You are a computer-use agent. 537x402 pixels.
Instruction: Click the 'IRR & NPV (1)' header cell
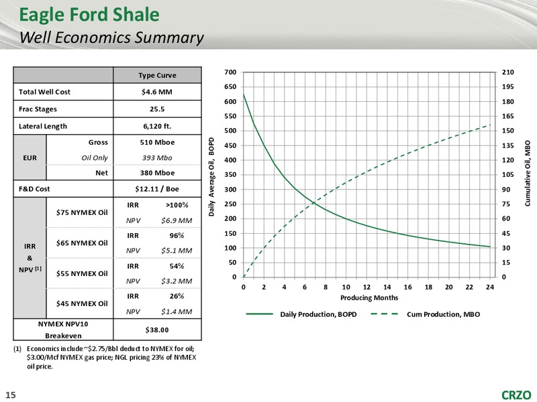pos(30,258)
